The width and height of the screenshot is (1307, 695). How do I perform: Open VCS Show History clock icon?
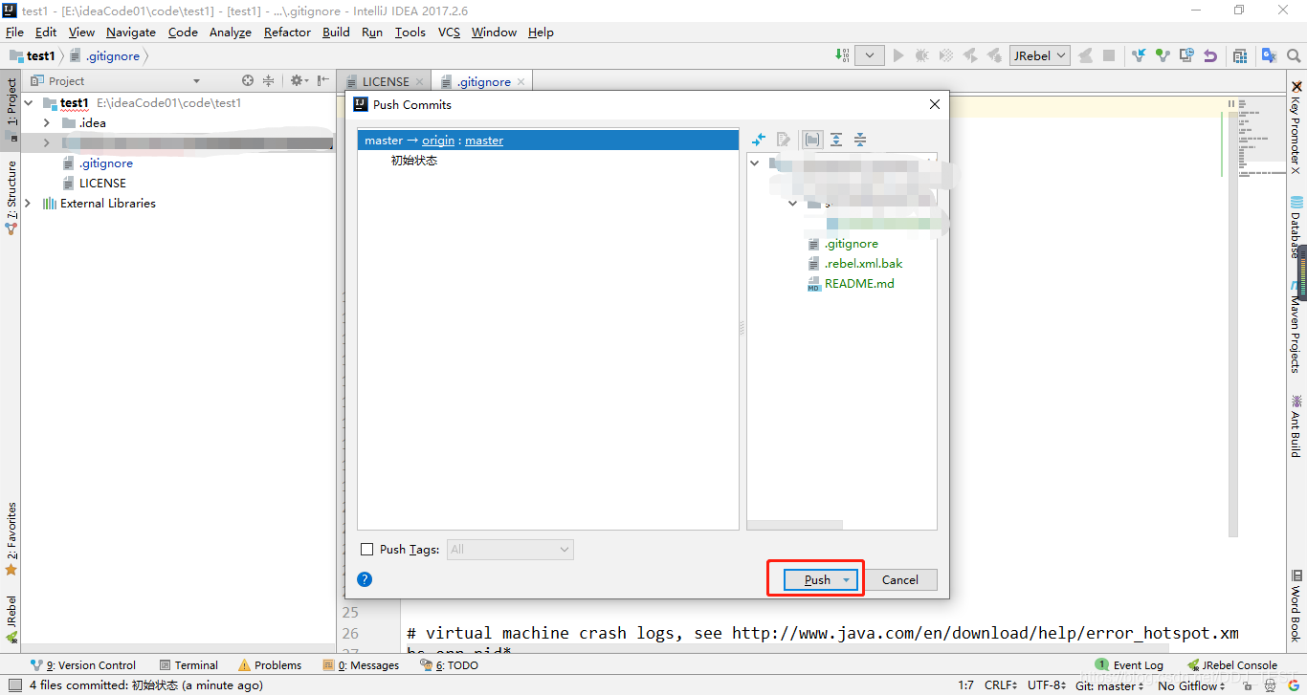point(1186,55)
